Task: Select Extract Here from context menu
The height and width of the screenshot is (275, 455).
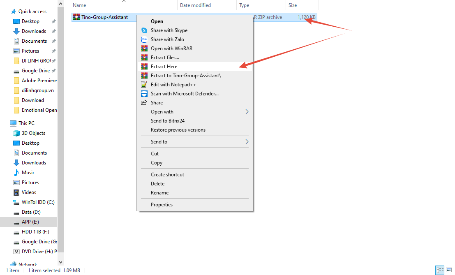Action: coord(195,67)
